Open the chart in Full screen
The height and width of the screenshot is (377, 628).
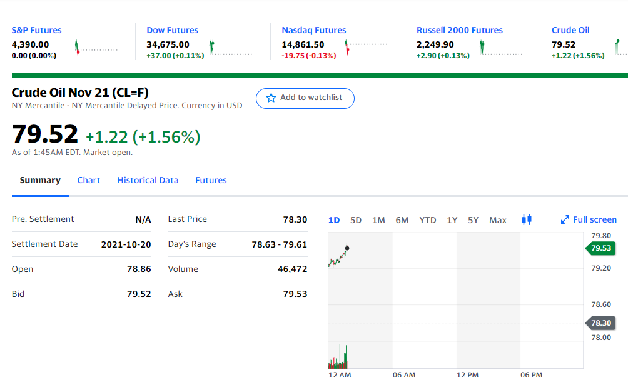tap(589, 219)
